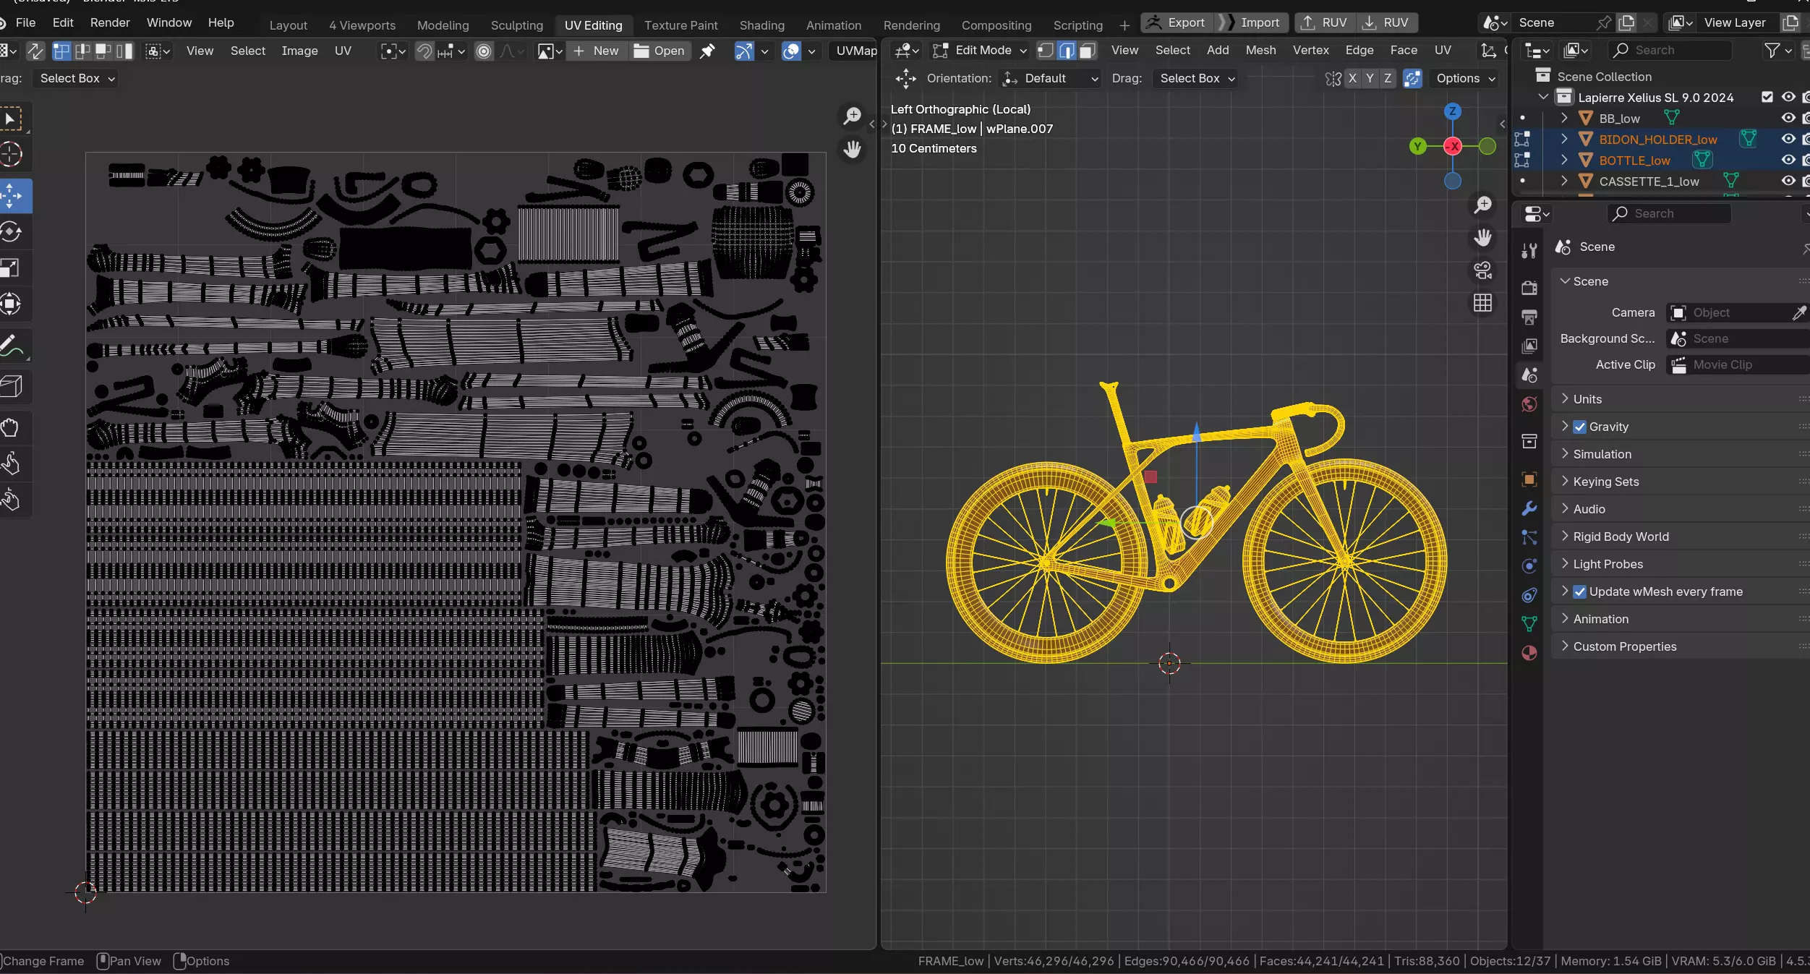Select the Scale tool in UV editor

coord(10,268)
